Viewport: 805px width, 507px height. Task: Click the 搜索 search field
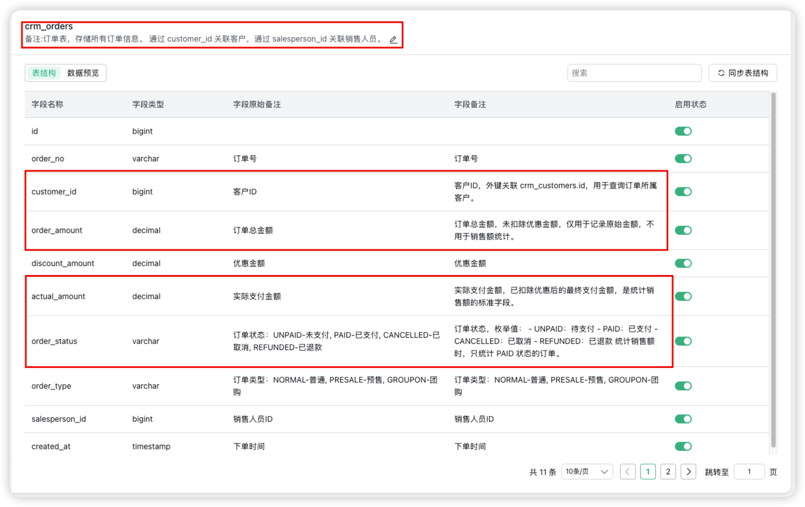(634, 72)
